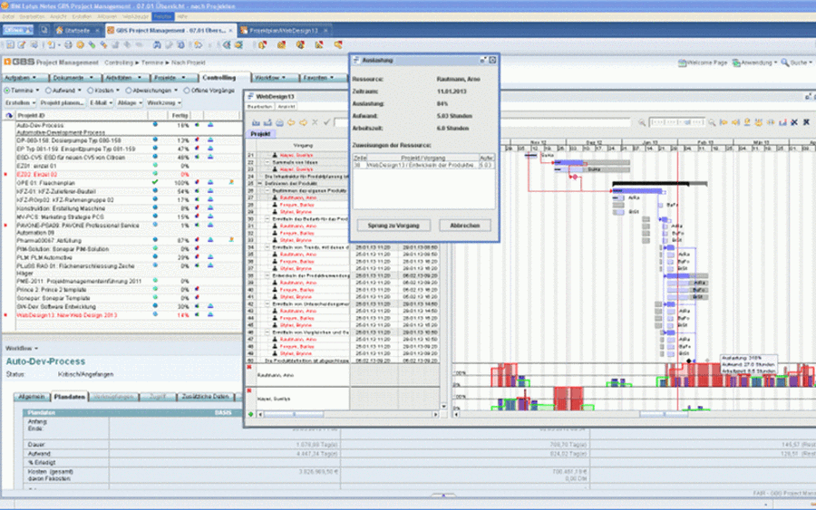The height and width of the screenshot is (510, 816).
Task: Select the Aufwand radio button
Action: tap(48, 91)
